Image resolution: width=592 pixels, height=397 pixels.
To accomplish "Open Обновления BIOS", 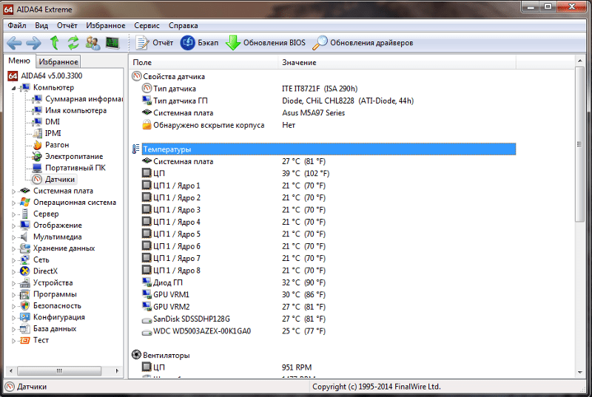I will pos(266,43).
